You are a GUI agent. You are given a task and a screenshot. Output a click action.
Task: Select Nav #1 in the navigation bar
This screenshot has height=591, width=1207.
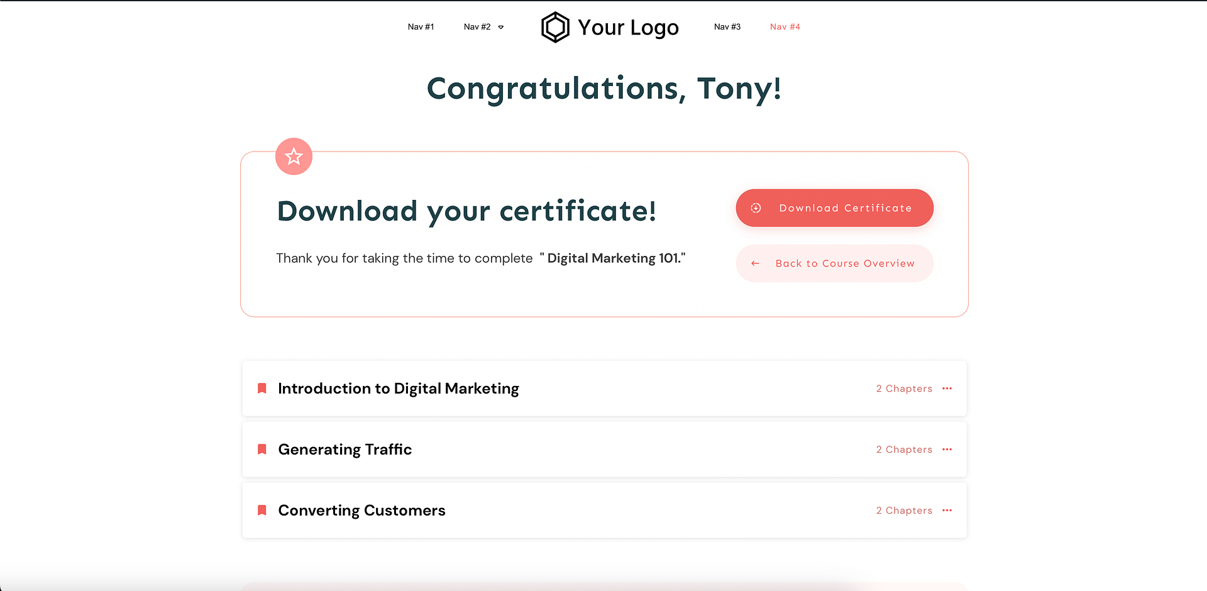421,26
